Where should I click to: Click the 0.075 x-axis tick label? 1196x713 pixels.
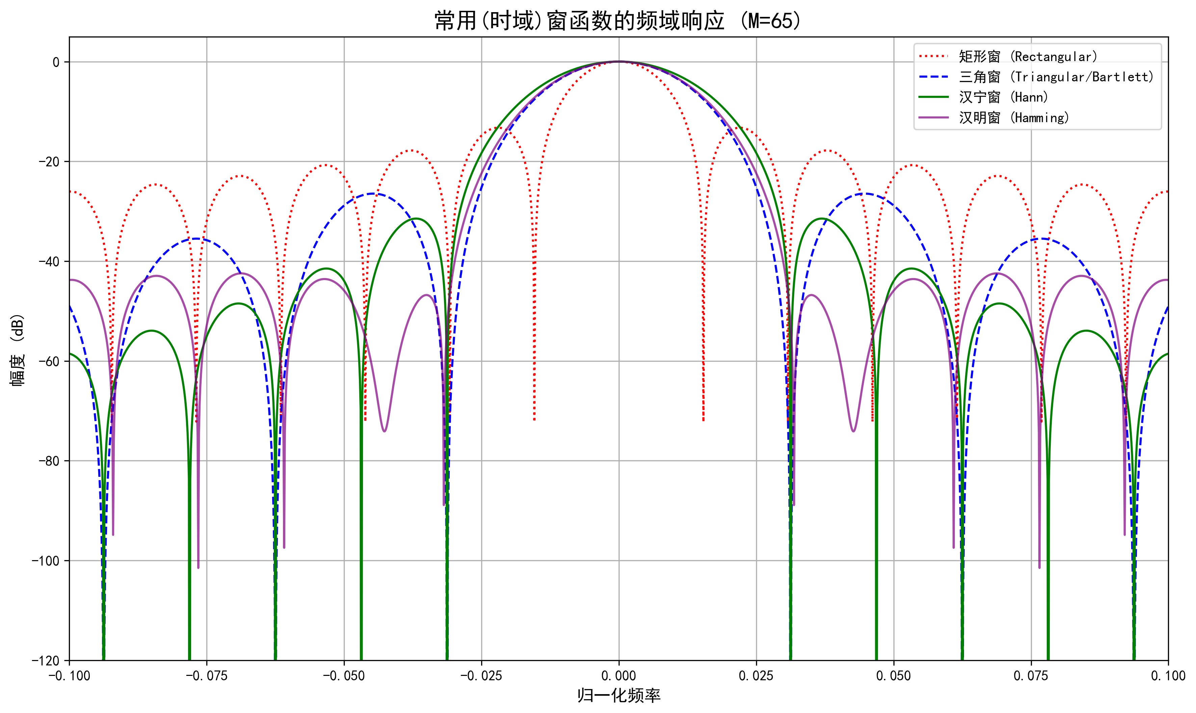tap(1031, 676)
